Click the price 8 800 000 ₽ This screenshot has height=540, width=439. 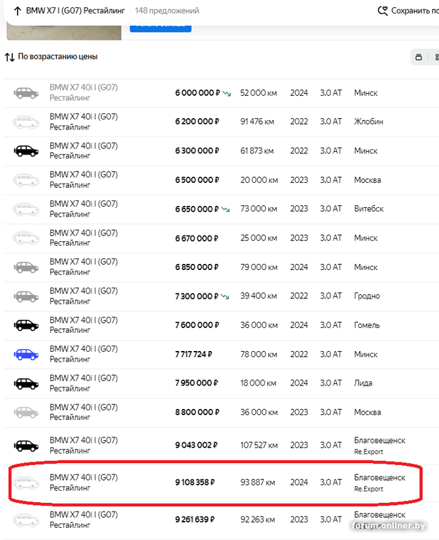(x=197, y=412)
